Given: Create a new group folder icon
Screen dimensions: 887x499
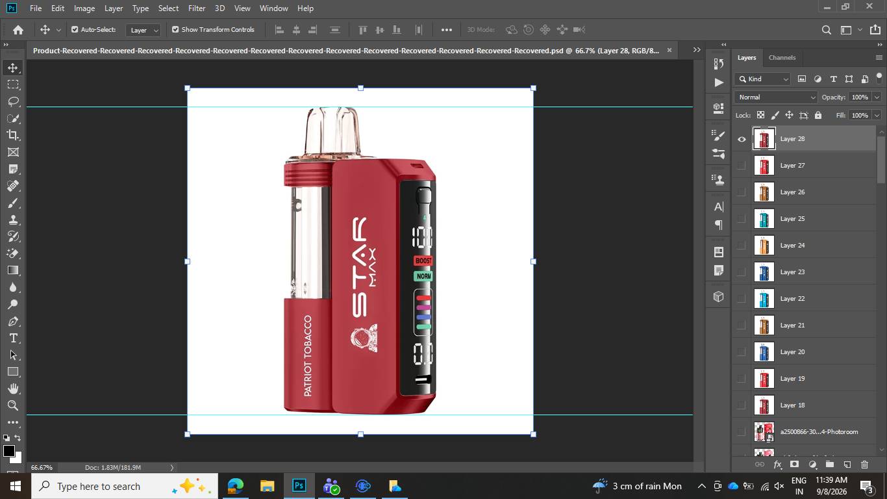Looking at the screenshot, I should (829, 465).
